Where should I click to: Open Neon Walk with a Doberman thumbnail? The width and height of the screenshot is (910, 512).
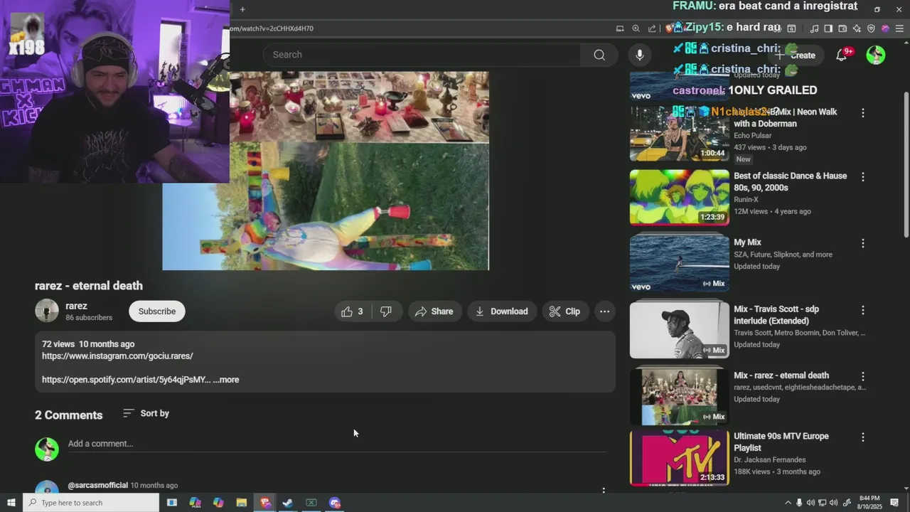coord(680,133)
